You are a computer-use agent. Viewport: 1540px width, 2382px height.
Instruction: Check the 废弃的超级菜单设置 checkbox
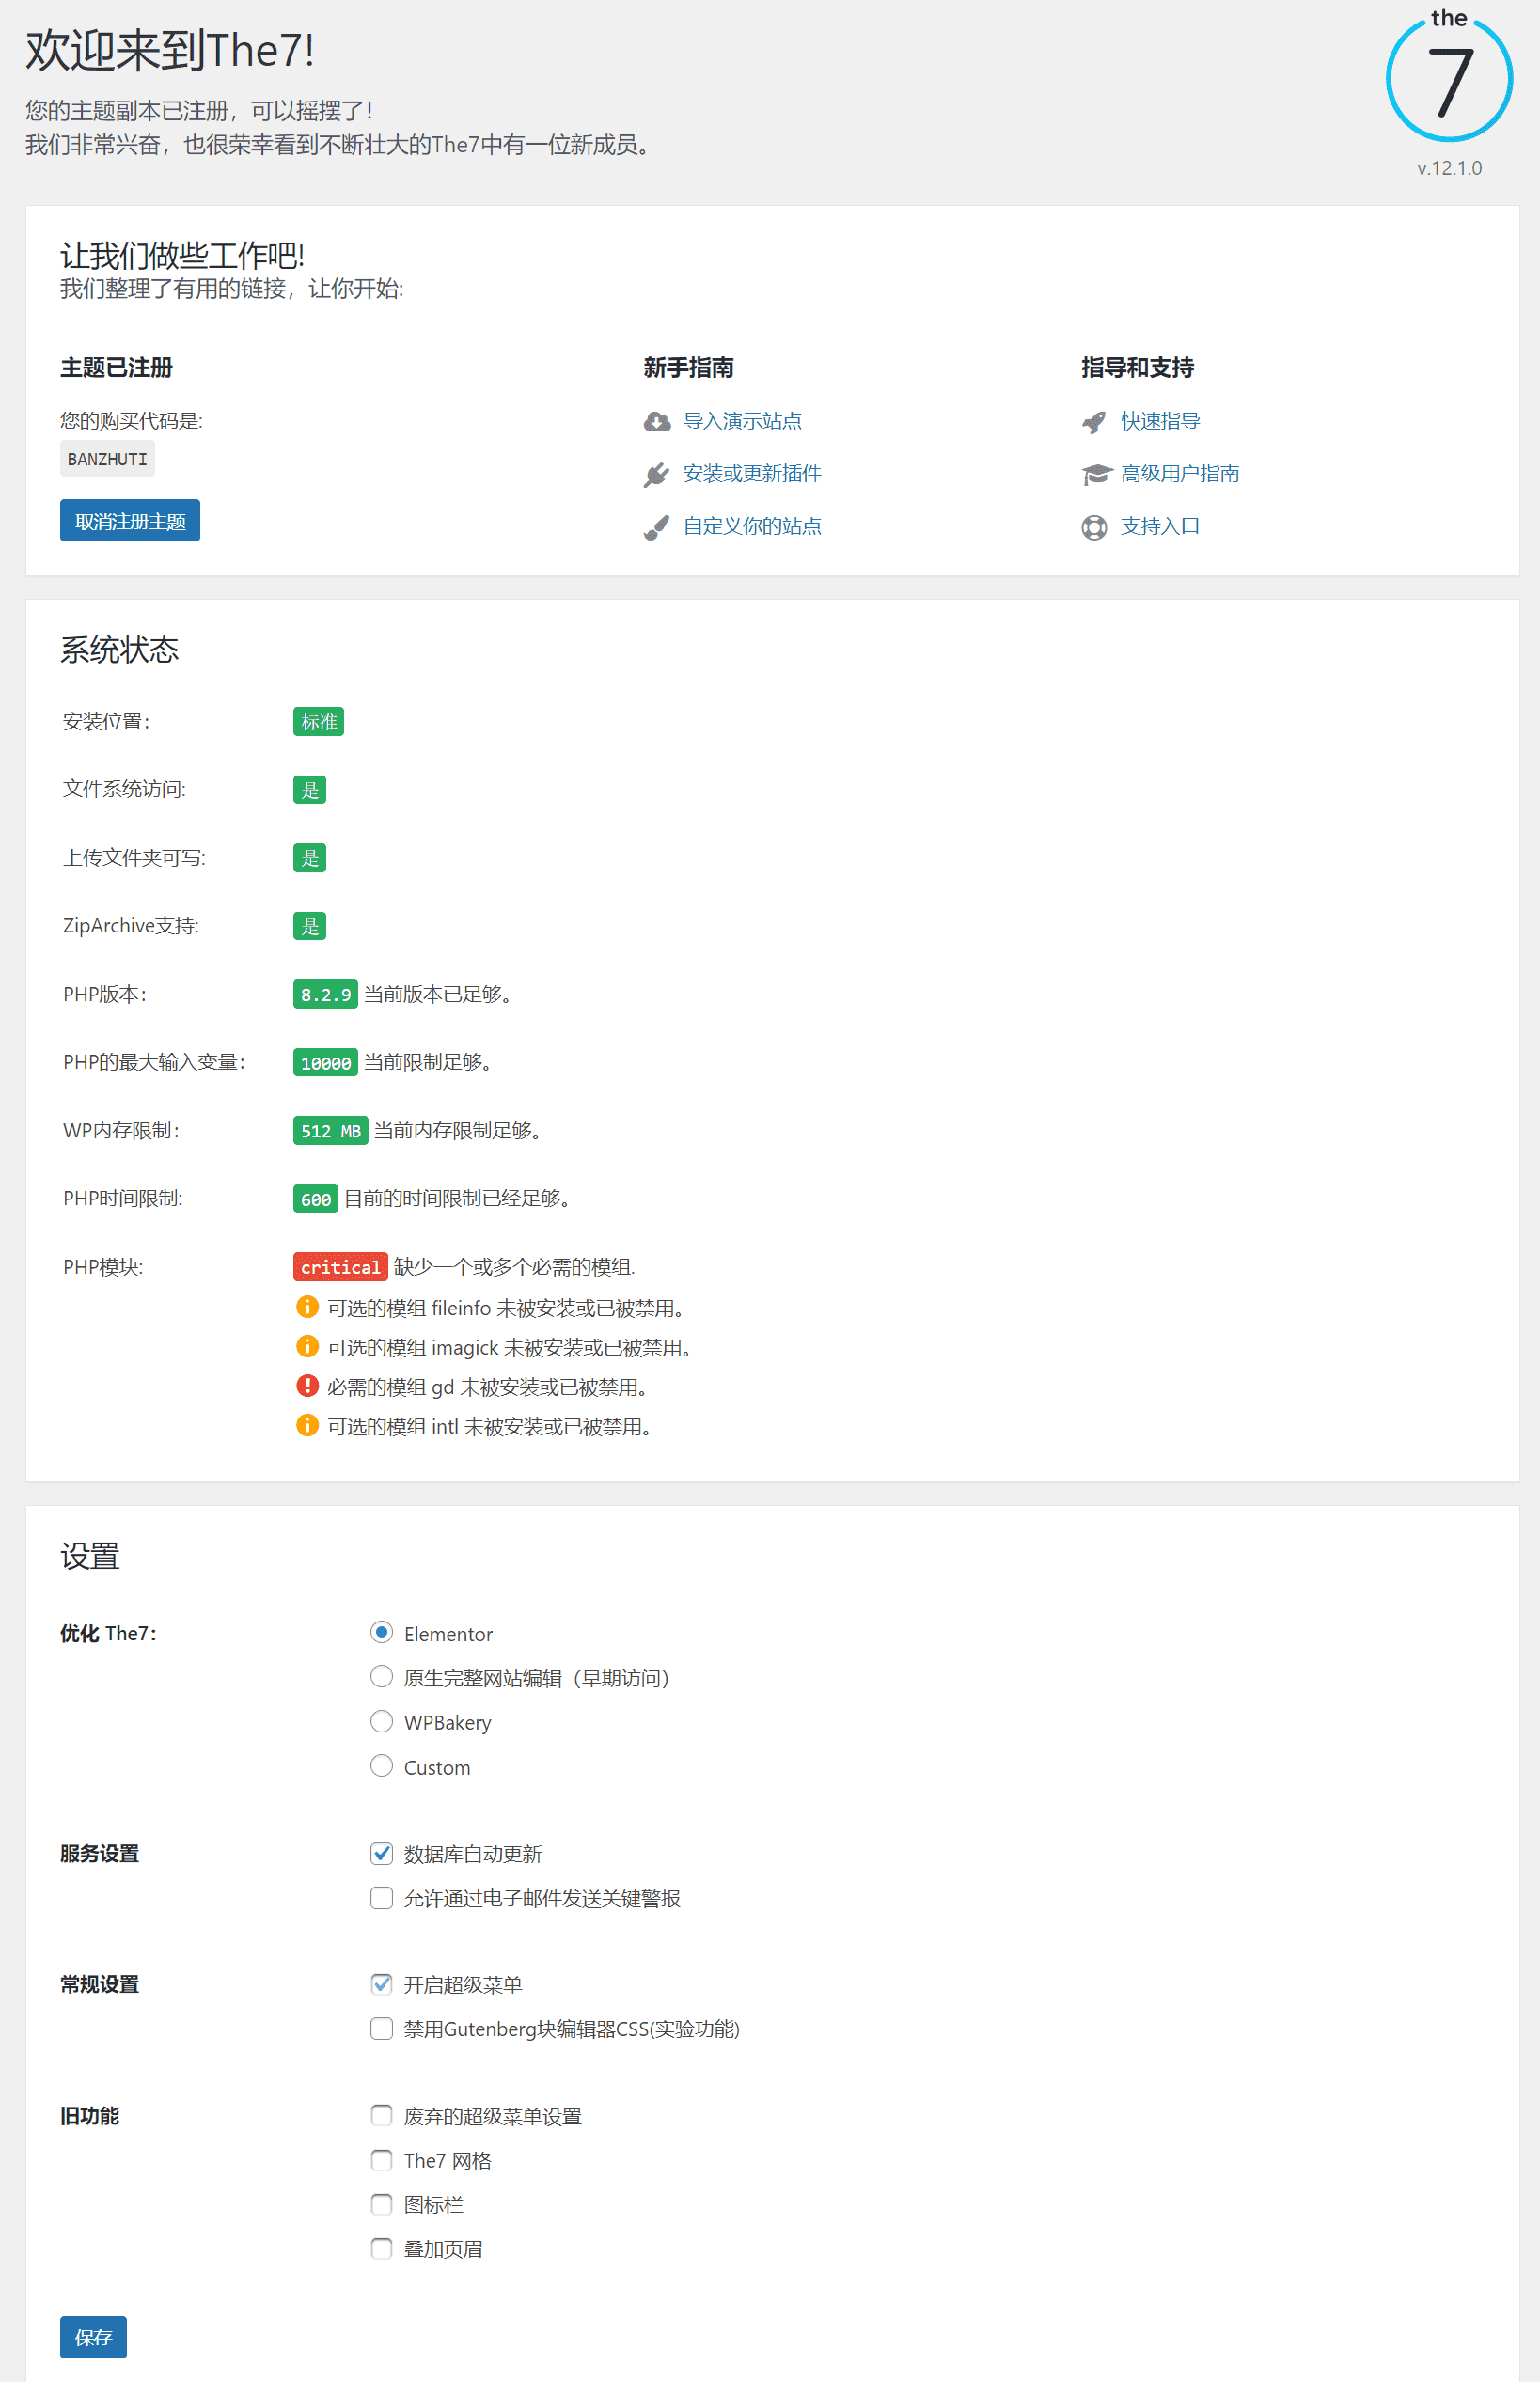381,2115
